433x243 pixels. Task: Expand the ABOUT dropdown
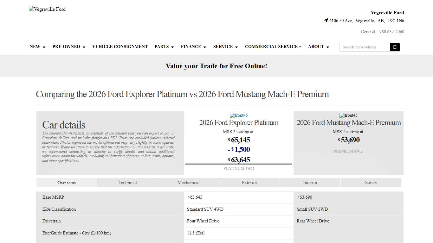click(x=318, y=47)
